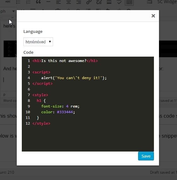
Task: Click the 'color' property name
Action: 47,112
